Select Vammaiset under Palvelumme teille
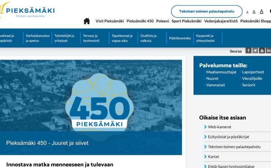This screenshot has width=271, height=168. point(216,85)
